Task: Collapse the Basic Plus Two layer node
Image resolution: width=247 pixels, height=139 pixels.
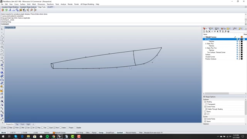Action: point(206,48)
